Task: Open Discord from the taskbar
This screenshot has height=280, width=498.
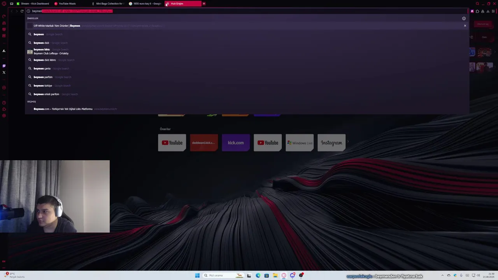Action: coord(292,276)
